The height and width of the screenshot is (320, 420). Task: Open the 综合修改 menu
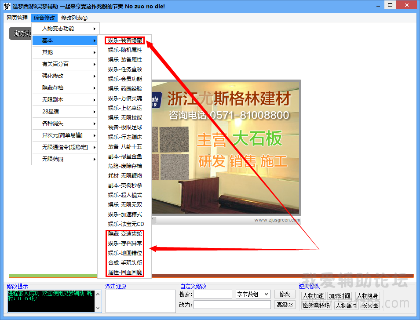click(44, 18)
